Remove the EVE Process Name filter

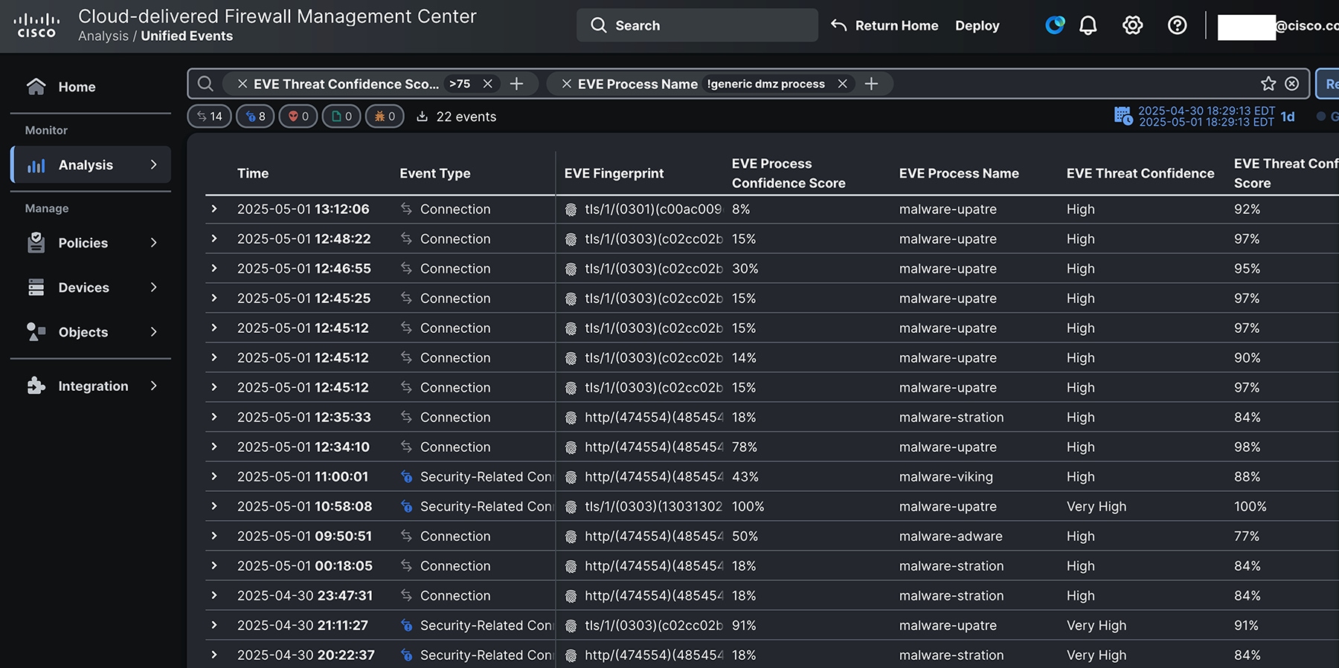pos(567,84)
